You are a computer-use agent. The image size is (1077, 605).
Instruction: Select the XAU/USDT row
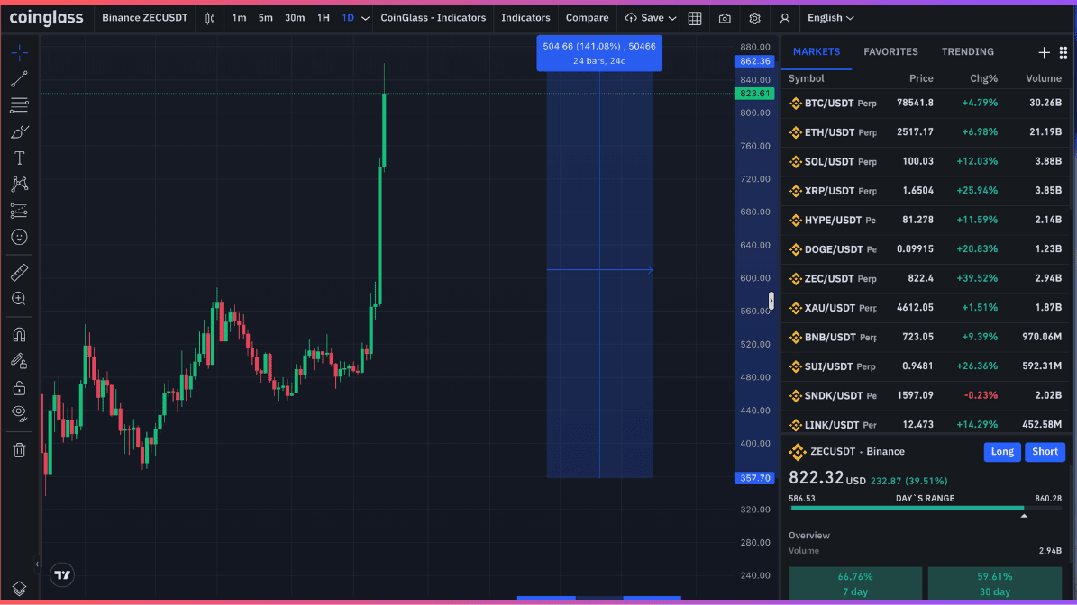[926, 308]
